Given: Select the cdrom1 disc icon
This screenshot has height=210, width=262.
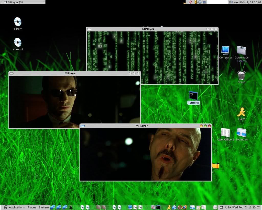Looking at the screenshot, I should coord(18,42).
